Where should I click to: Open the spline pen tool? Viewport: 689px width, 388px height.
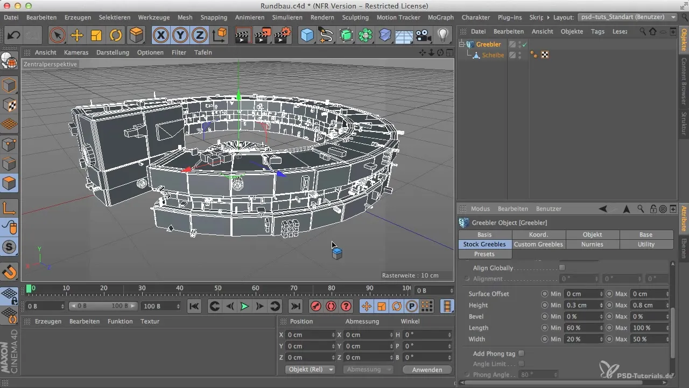click(x=326, y=36)
